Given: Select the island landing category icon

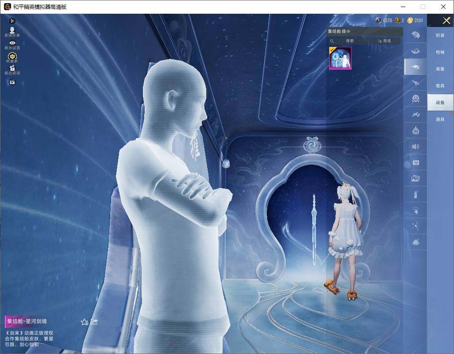Looking at the screenshot, I should coord(416,51).
